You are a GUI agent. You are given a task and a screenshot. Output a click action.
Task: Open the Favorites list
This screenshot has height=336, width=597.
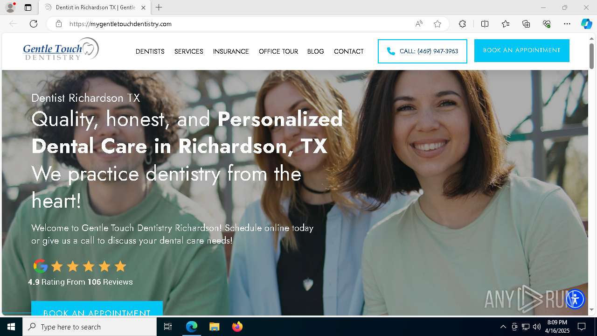click(x=506, y=24)
